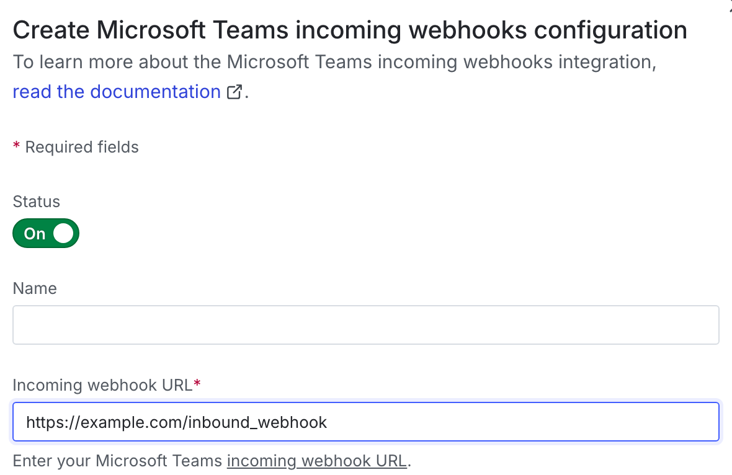
Task: Toggle the webhook integration status switch
Action: click(45, 233)
